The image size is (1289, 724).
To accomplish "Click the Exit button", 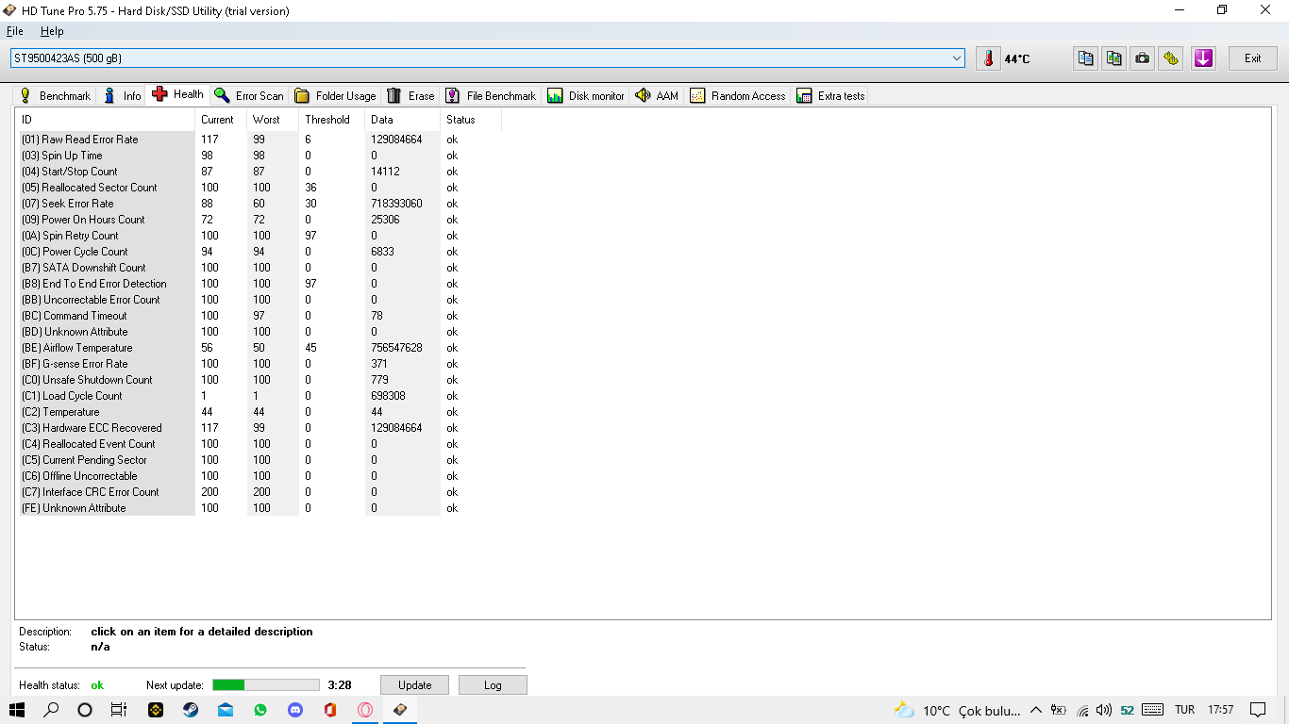I will [x=1253, y=58].
